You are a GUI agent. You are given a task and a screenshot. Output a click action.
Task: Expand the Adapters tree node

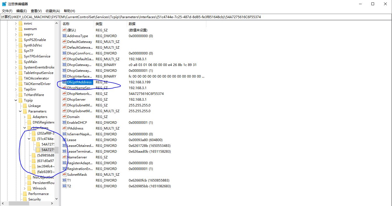[25, 117]
